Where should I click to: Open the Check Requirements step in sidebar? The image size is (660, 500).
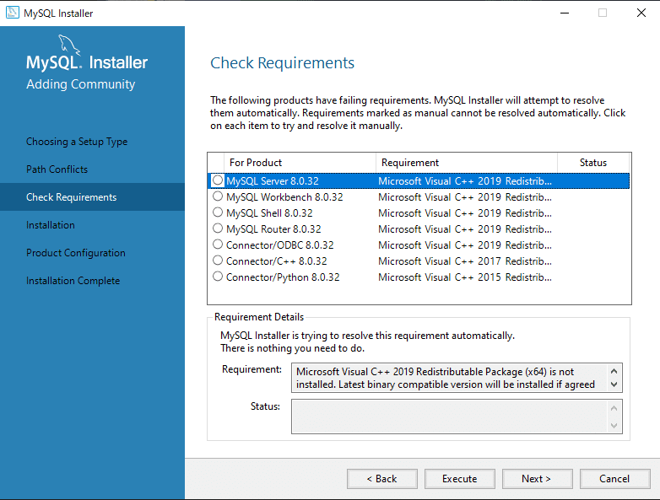[x=92, y=196]
